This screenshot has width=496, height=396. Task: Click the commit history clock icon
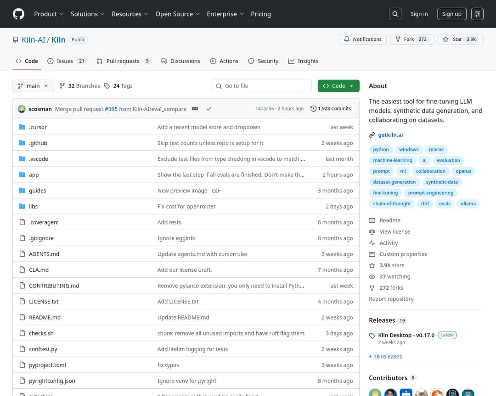tap(314, 109)
